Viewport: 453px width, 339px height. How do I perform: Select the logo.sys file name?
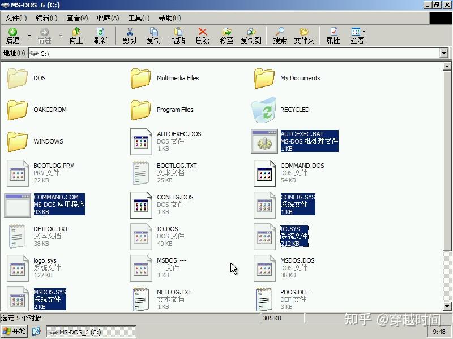click(45, 260)
